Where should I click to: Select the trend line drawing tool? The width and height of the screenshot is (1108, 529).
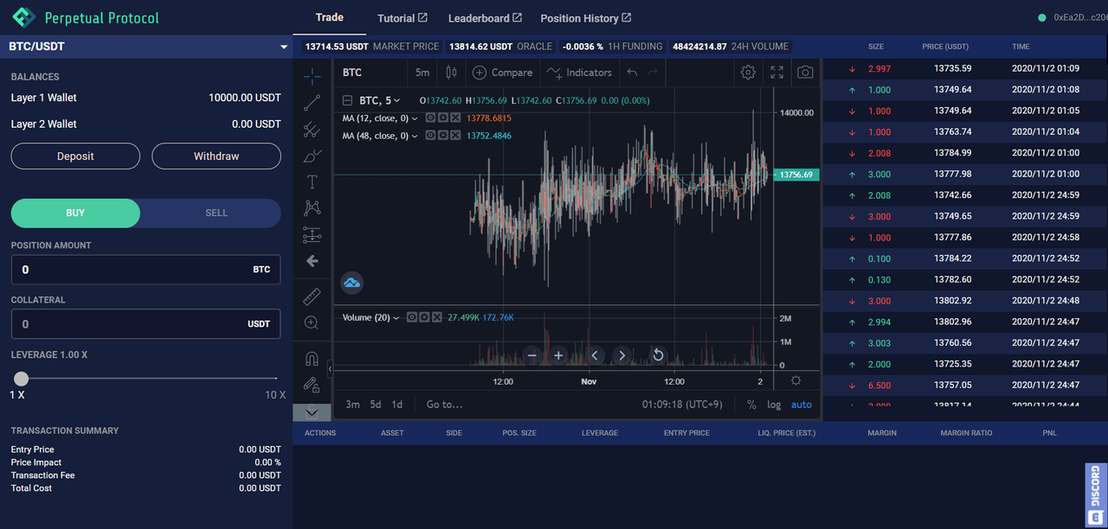tap(312, 103)
